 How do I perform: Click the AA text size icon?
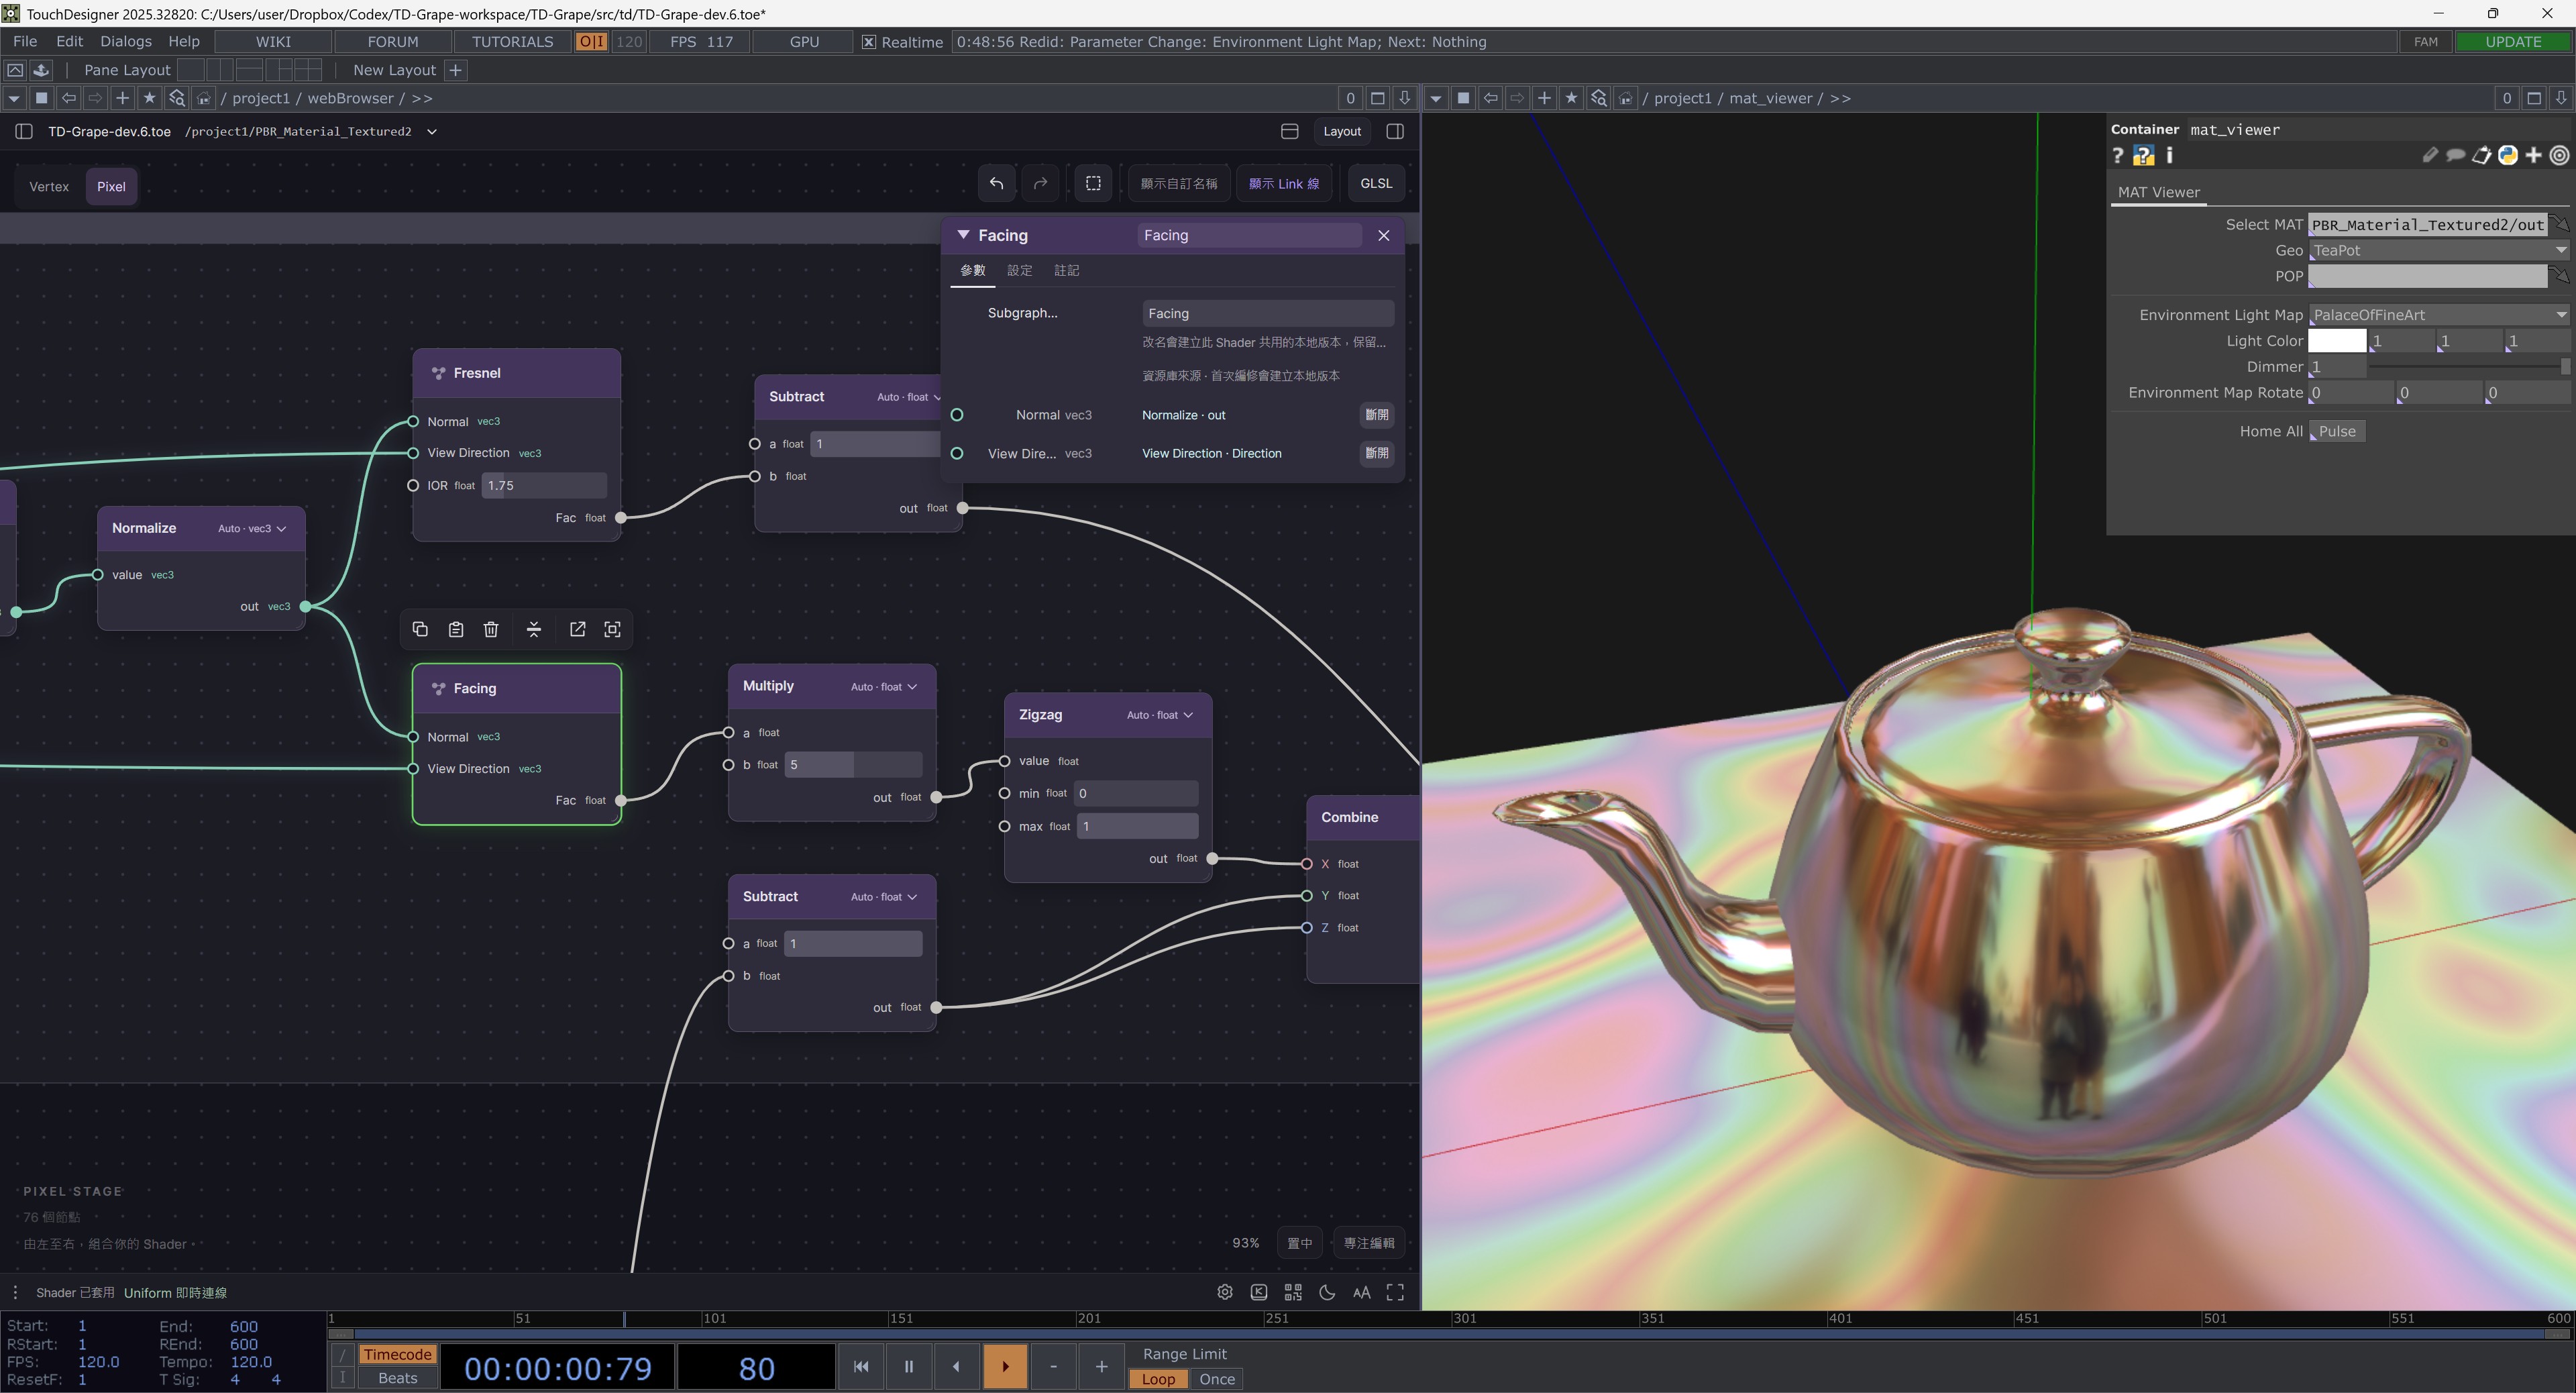coord(1361,1292)
